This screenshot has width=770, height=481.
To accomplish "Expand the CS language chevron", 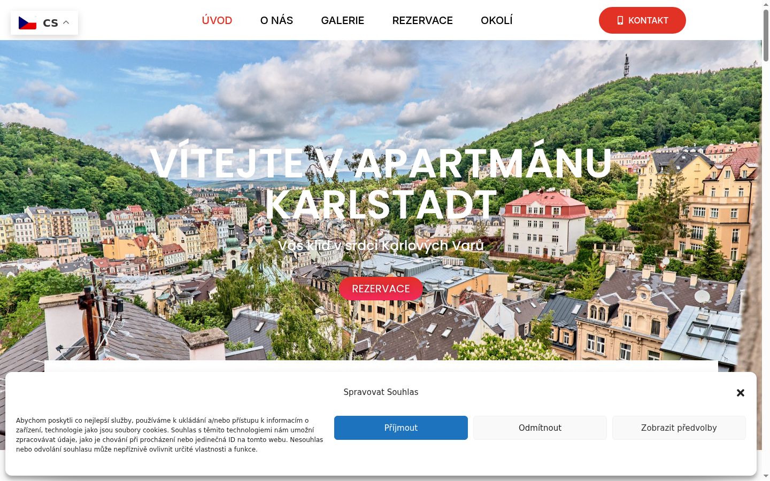I will click(66, 22).
